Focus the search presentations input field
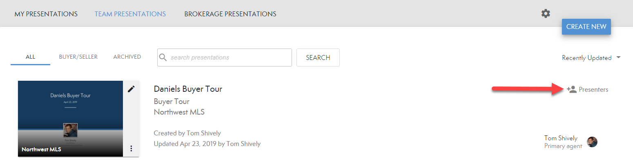633x166 pixels. click(229, 58)
